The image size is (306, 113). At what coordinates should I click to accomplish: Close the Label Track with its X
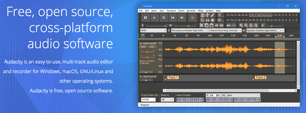click(141, 77)
